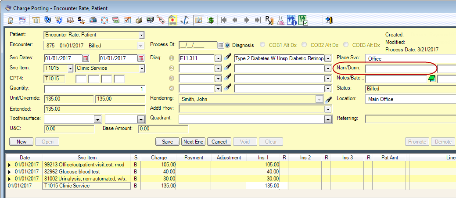Click the yellow medical note icon

tap(172, 20)
